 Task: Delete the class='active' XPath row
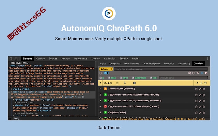tap(204, 113)
